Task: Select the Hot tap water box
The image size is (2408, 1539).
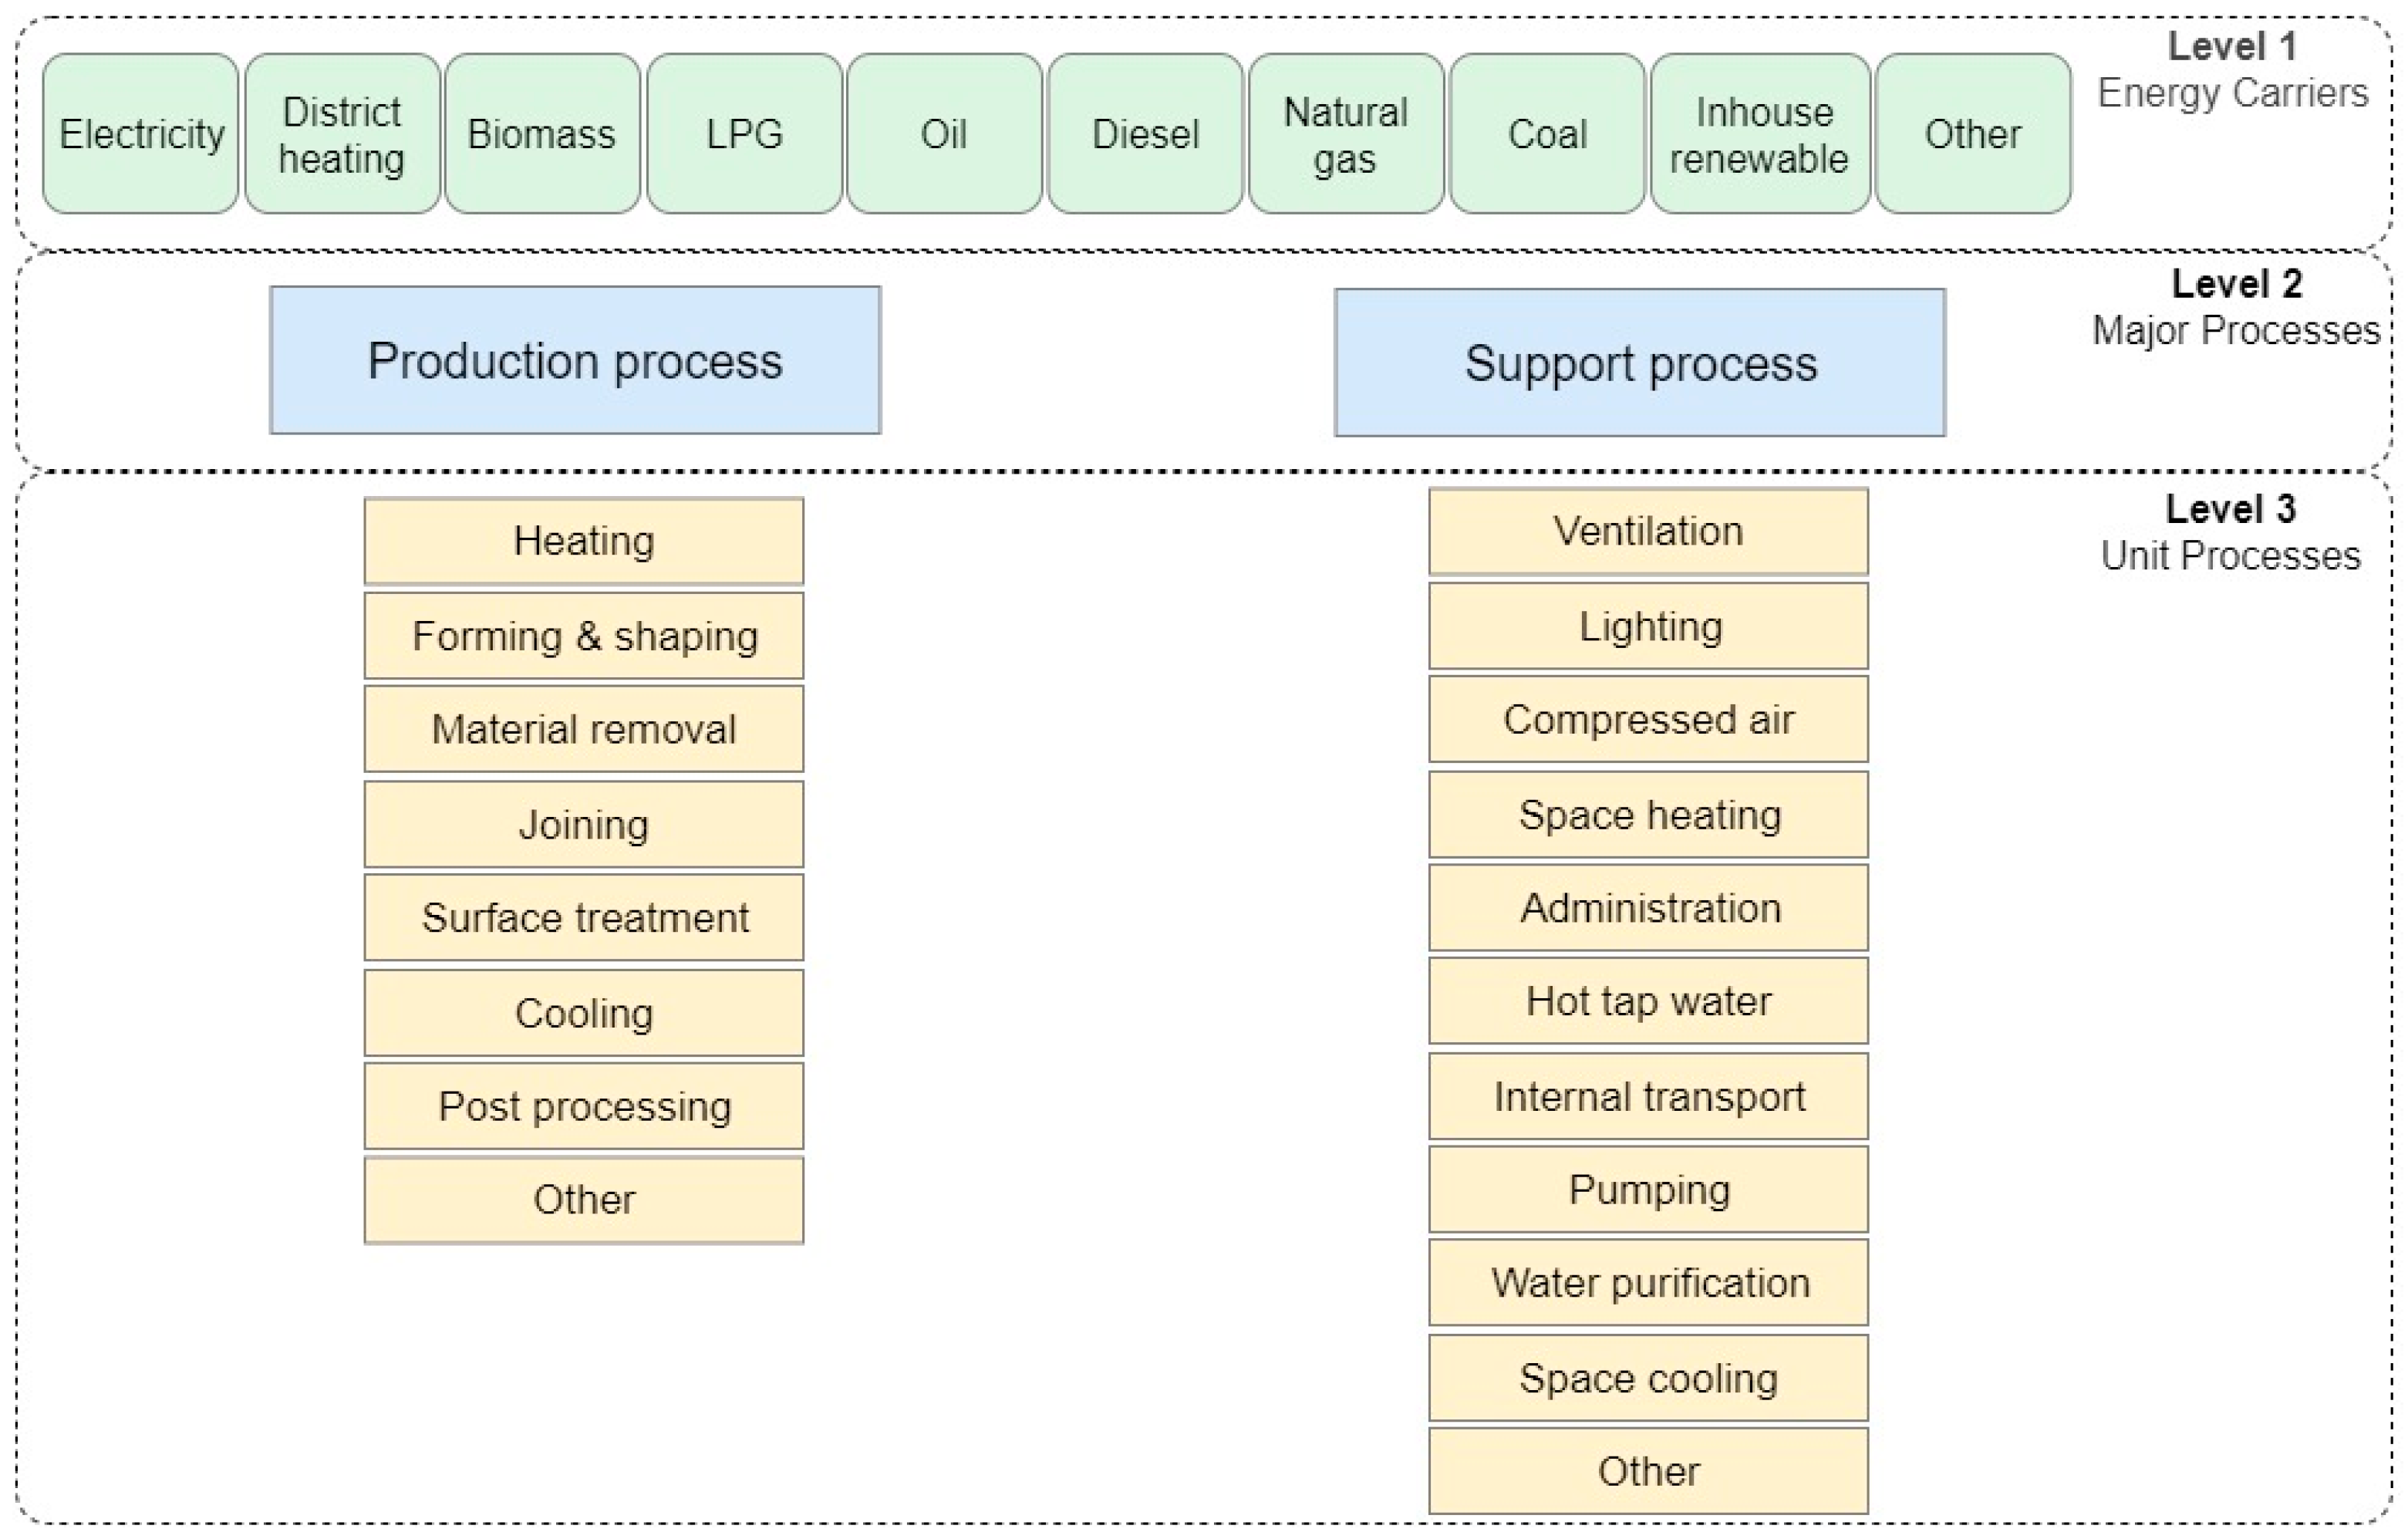Action: click(1648, 1001)
